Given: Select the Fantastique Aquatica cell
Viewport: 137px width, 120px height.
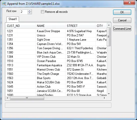Looking at the screenshot, I should click(x=49, y=65).
